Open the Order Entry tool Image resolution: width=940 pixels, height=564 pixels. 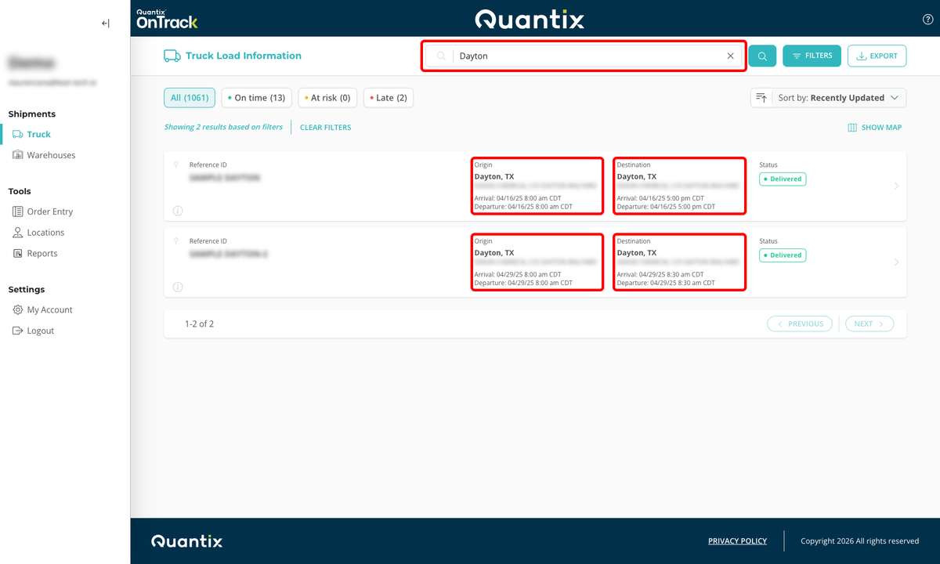pos(47,211)
